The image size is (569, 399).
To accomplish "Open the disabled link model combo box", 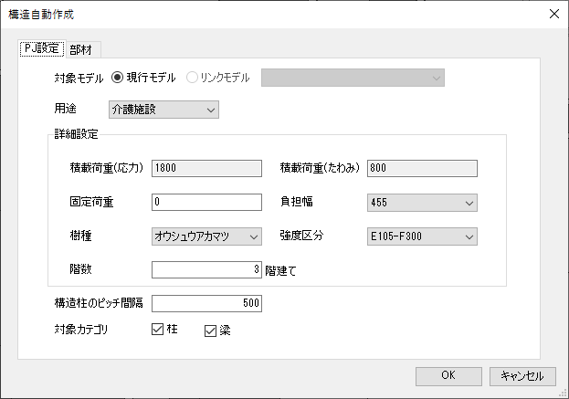I will tap(353, 78).
